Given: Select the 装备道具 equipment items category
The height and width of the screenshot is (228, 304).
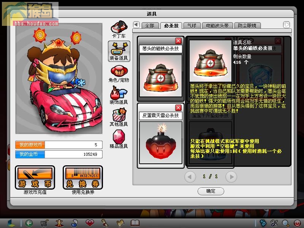Looking at the screenshot, I should coord(119,51).
